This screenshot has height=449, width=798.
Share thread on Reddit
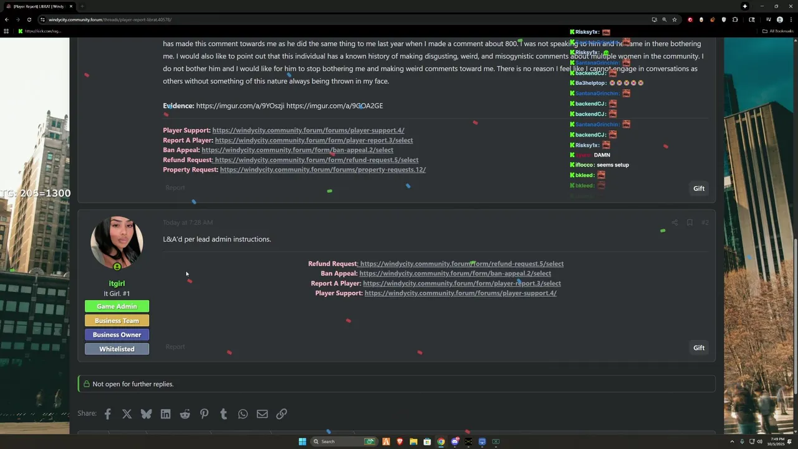click(x=185, y=414)
